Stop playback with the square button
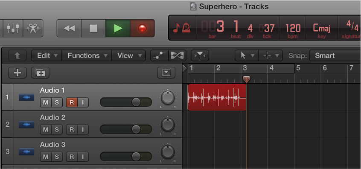 pyautogui.click(x=93, y=28)
